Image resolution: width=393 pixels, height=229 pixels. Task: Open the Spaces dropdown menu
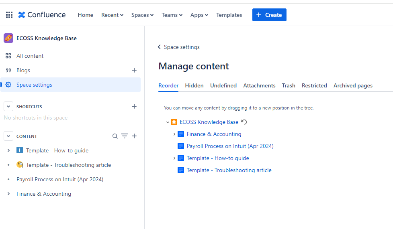tap(142, 15)
